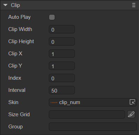The height and width of the screenshot is (135, 139).
Task: Click the Skin field containing clip_num
Action: click(x=93, y=102)
